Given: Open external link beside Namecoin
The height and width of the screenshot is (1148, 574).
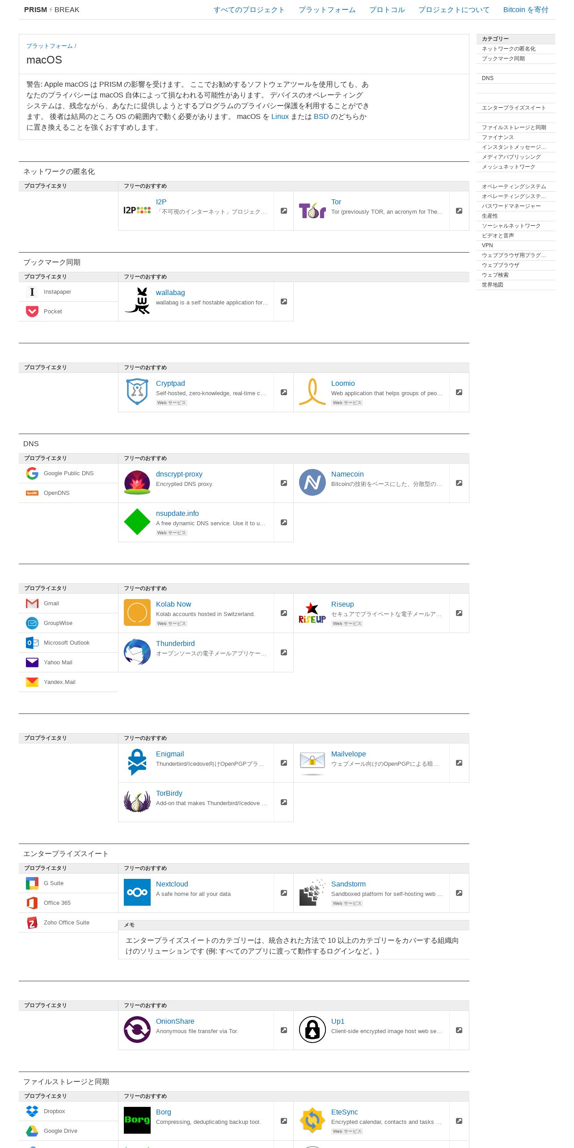Looking at the screenshot, I should (x=459, y=483).
